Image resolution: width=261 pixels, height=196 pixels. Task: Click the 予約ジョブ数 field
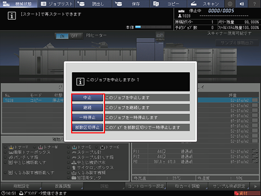pos(195,28)
